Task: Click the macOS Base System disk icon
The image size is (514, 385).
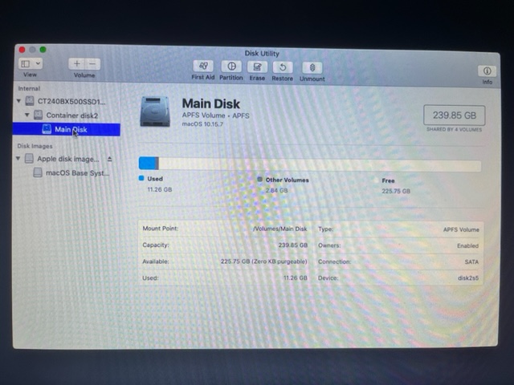Action: pyautogui.click(x=38, y=172)
